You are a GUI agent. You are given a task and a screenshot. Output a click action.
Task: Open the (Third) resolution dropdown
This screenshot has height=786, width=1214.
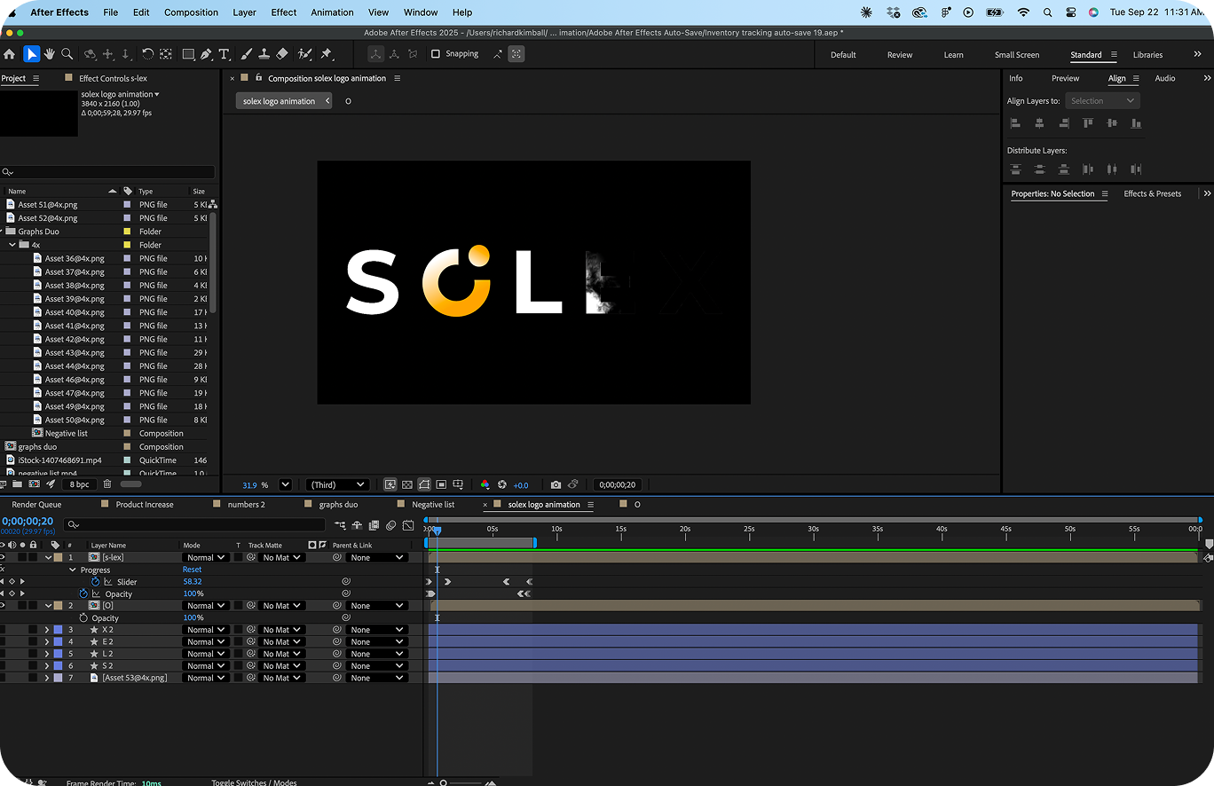337,485
